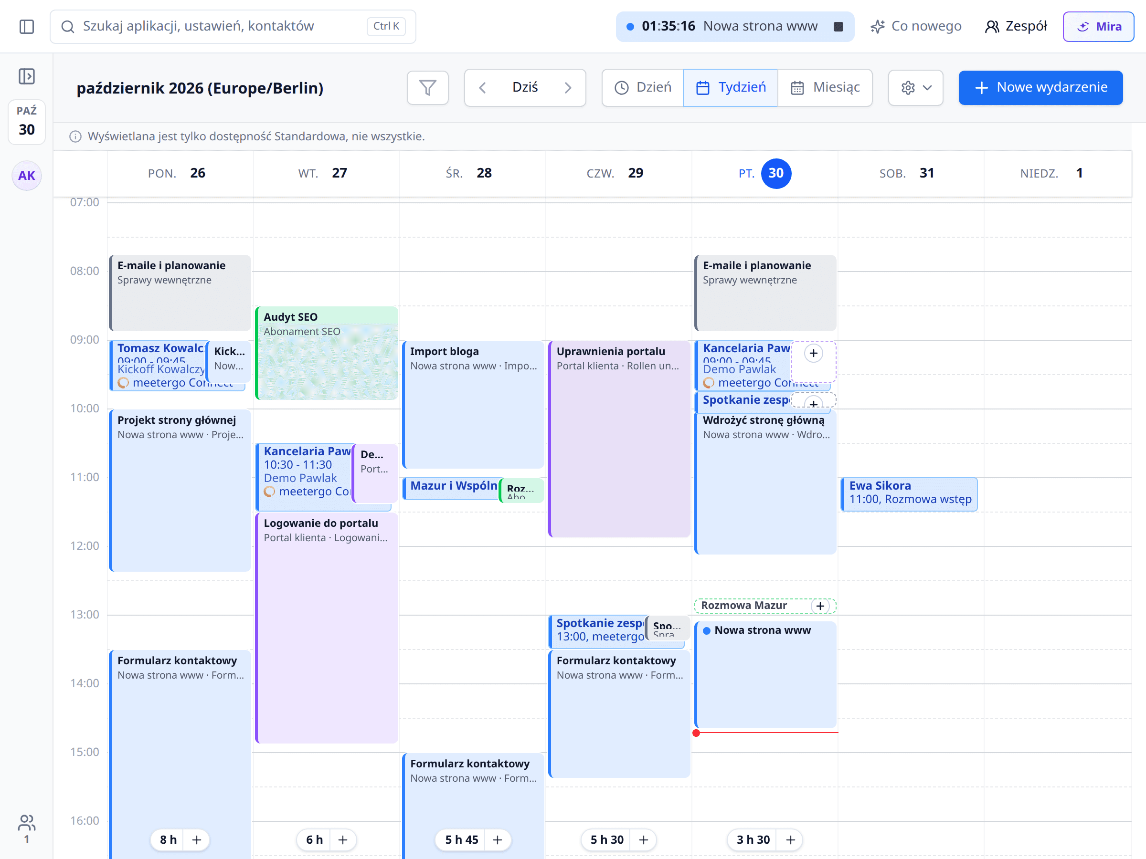This screenshot has height=859, width=1146.
Task: Click the Nowe wydarzenie button
Action: pos(1040,87)
